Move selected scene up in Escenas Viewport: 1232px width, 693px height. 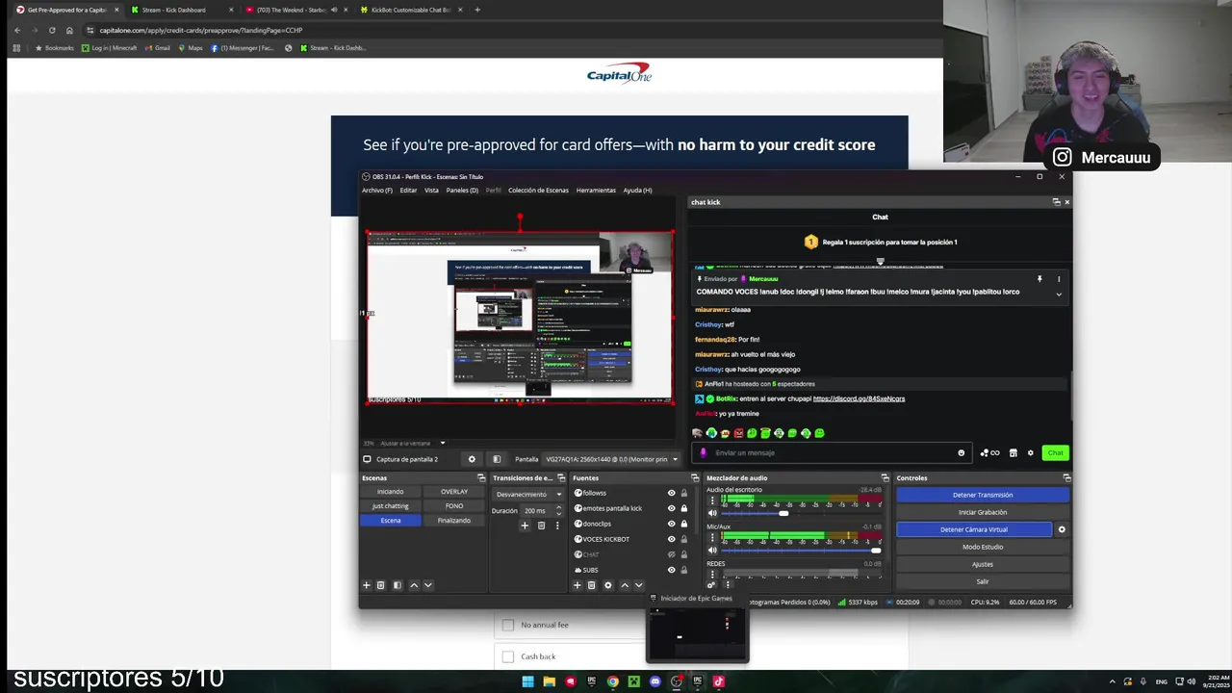click(414, 585)
